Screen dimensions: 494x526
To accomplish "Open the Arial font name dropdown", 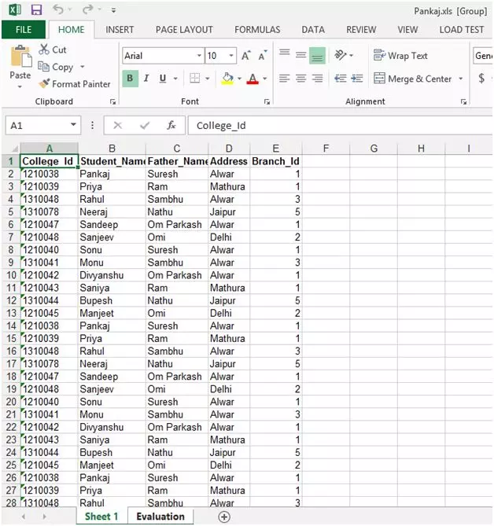I will pos(199,55).
